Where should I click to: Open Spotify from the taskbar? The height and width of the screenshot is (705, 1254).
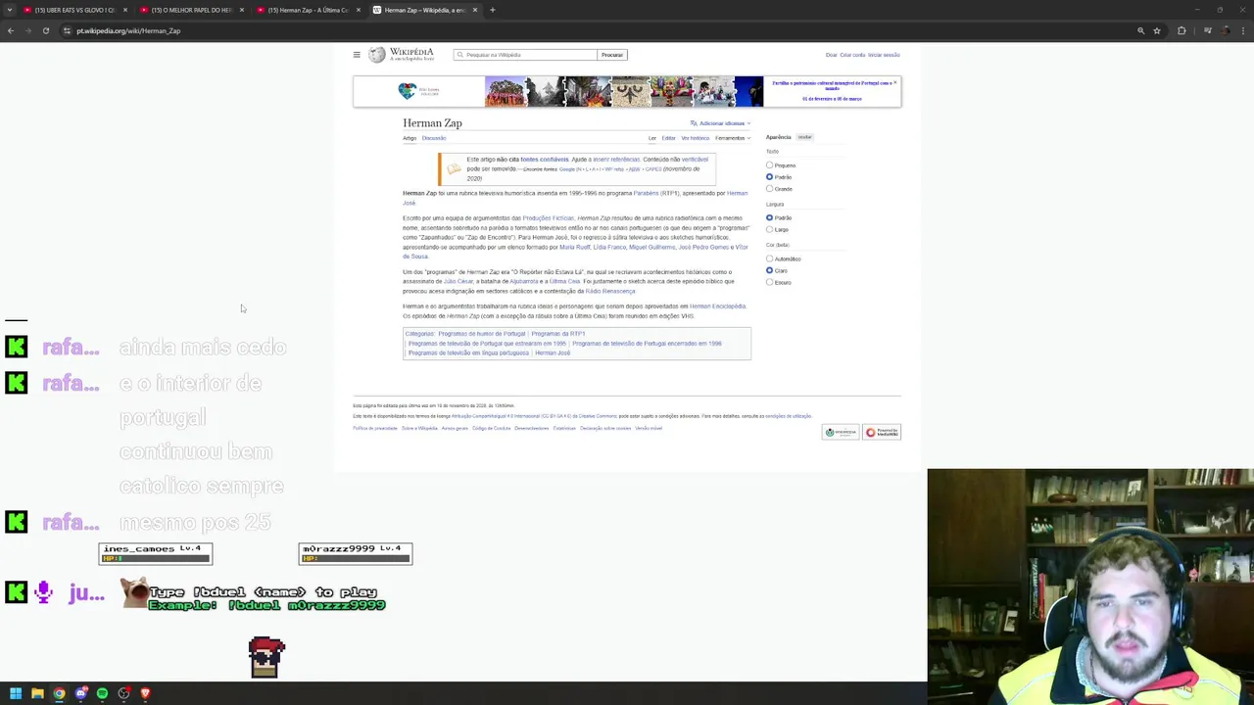click(102, 693)
